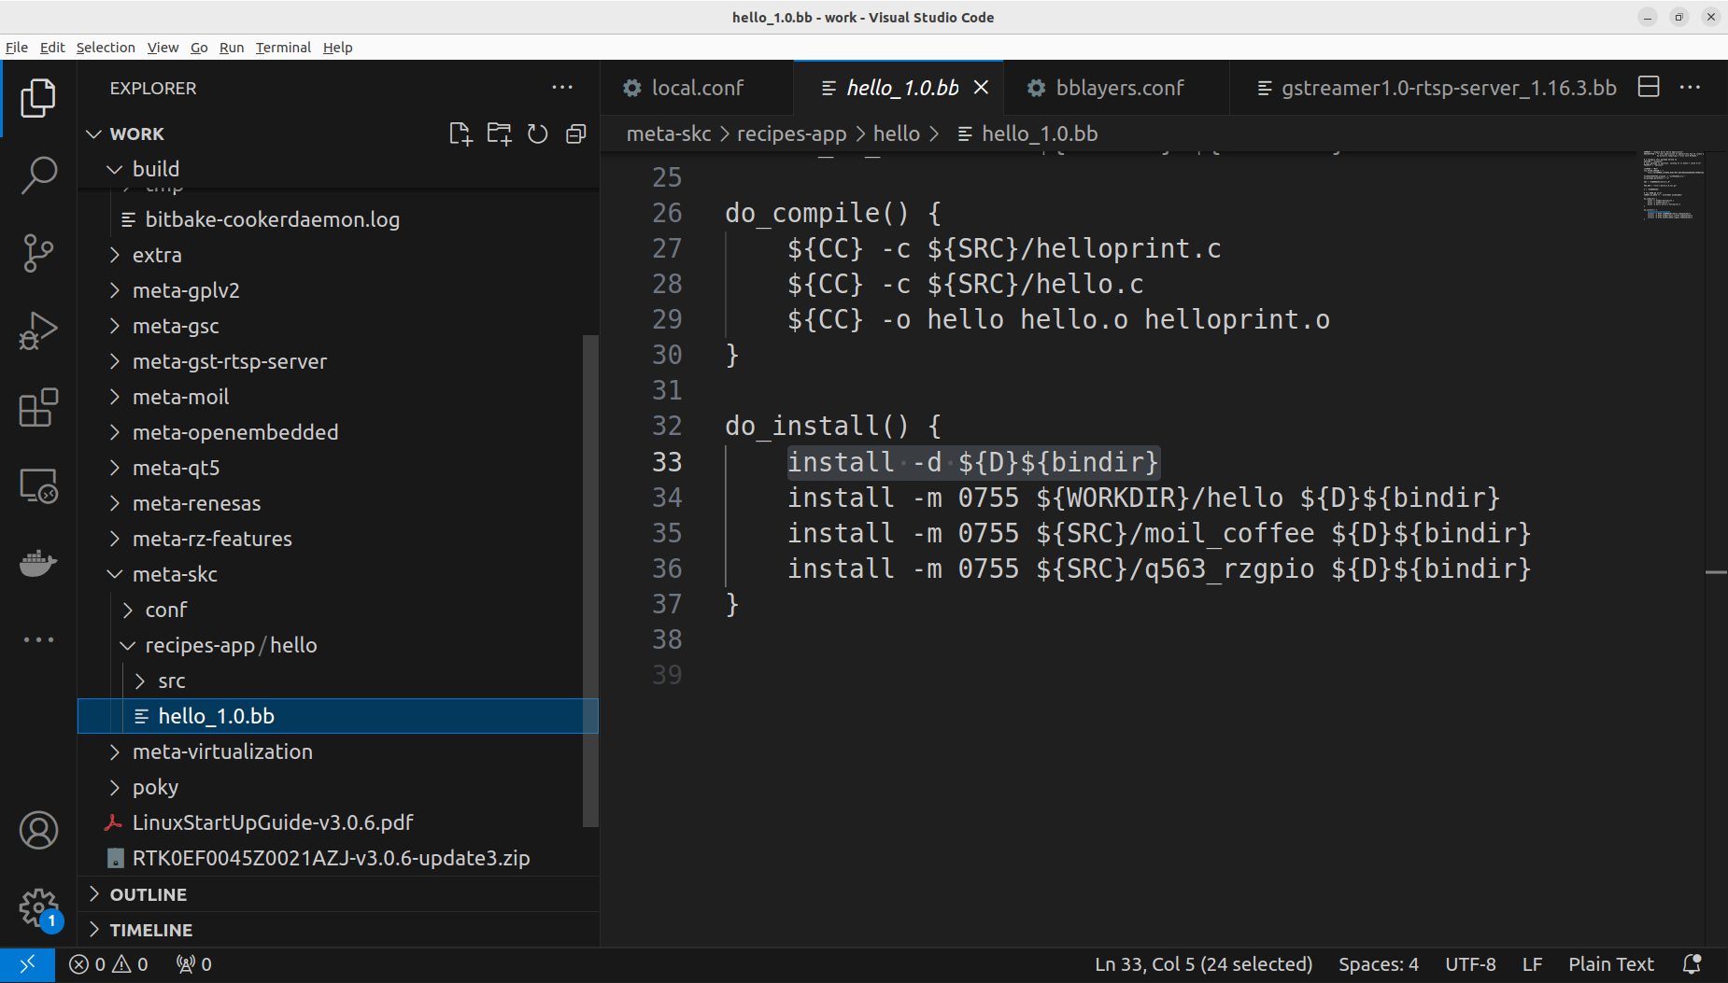The height and width of the screenshot is (983, 1728).
Task: Expand the meta-qt5 folder
Action: tap(176, 468)
